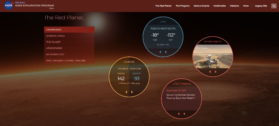The image size is (279, 126).
Task: Click NASA Science link above title
Action: click(20, 3)
